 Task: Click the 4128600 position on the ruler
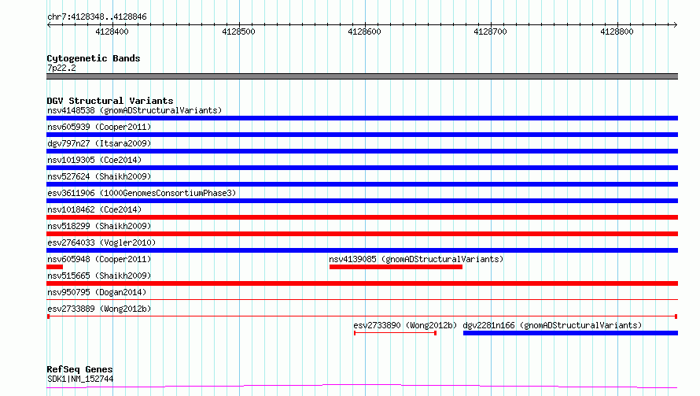coord(366,32)
